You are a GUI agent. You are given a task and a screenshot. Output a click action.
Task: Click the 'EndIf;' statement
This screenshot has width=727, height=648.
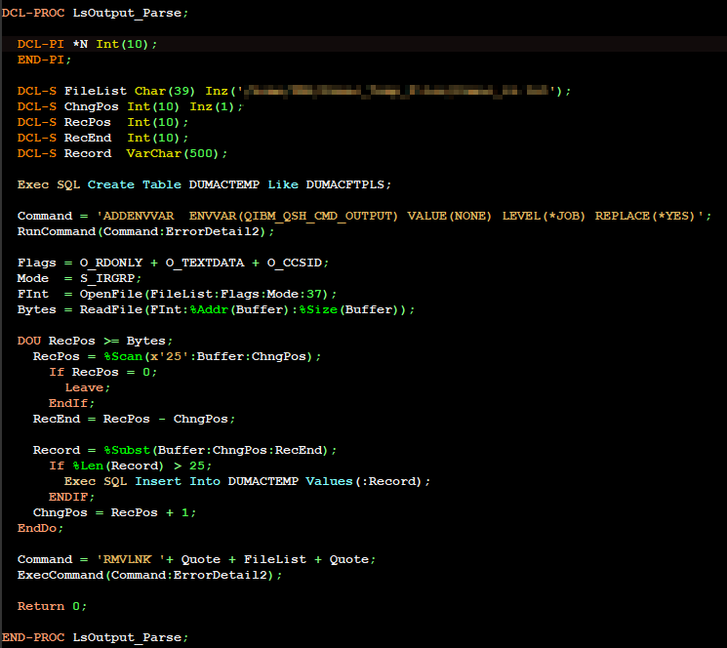(x=71, y=403)
